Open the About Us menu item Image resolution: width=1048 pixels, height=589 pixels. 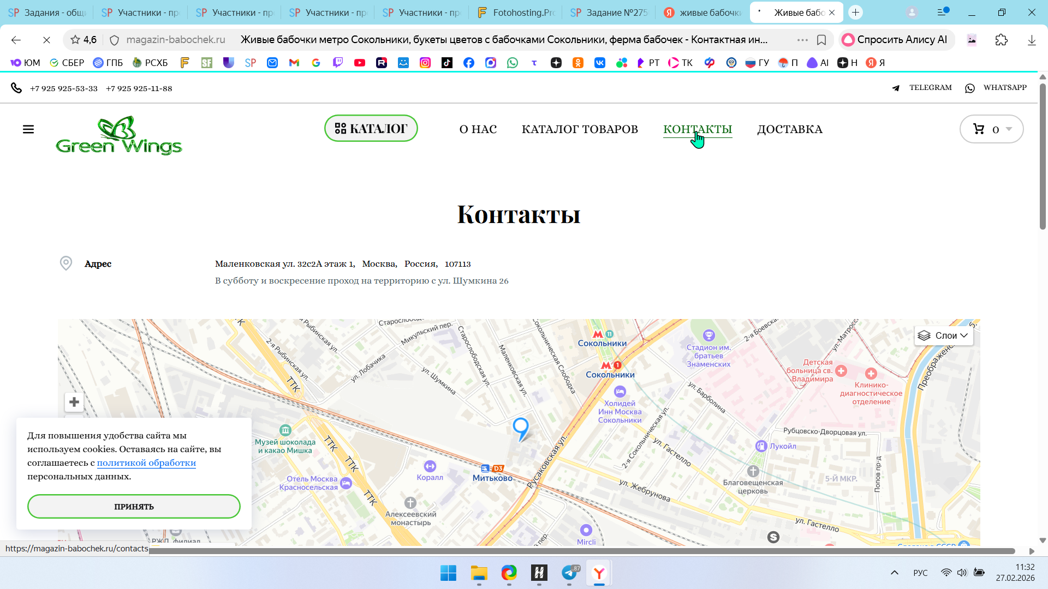tap(478, 129)
